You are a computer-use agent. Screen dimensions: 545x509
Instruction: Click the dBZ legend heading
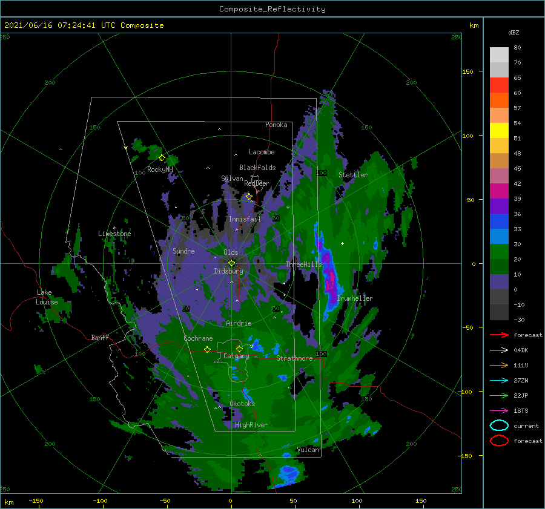[x=514, y=32]
